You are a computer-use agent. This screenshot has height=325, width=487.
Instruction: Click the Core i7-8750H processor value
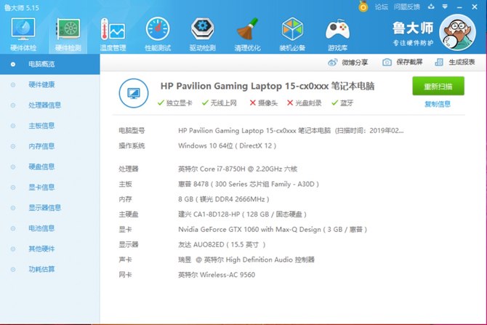point(238,169)
